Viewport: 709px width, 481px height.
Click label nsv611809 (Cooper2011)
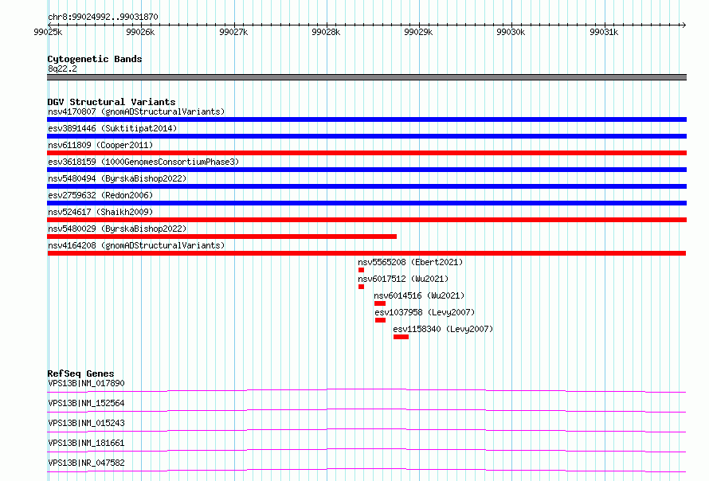click(100, 145)
